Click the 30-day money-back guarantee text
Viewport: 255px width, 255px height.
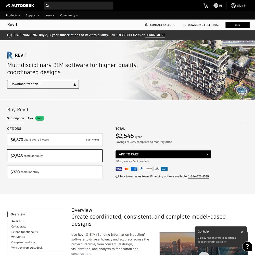(133, 161)
